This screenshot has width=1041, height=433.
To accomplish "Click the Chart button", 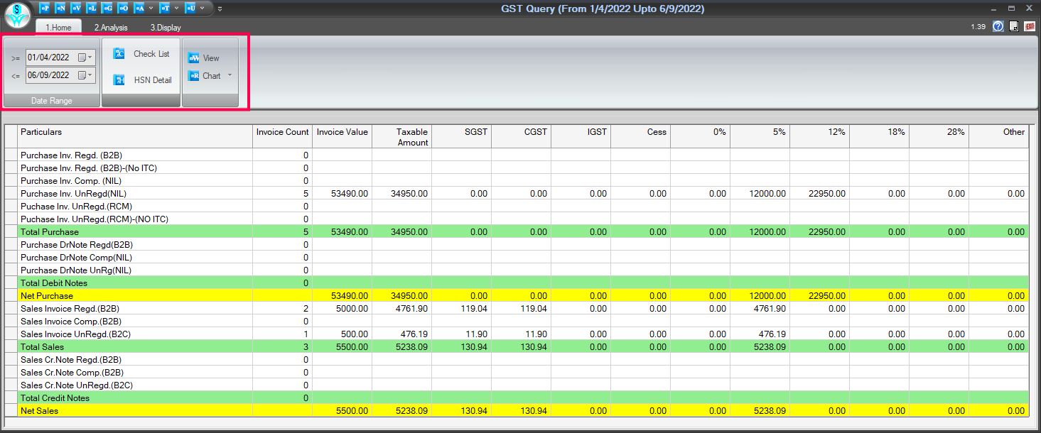I will pos(205,76).
